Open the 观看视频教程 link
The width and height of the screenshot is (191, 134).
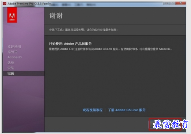point(92,110)
